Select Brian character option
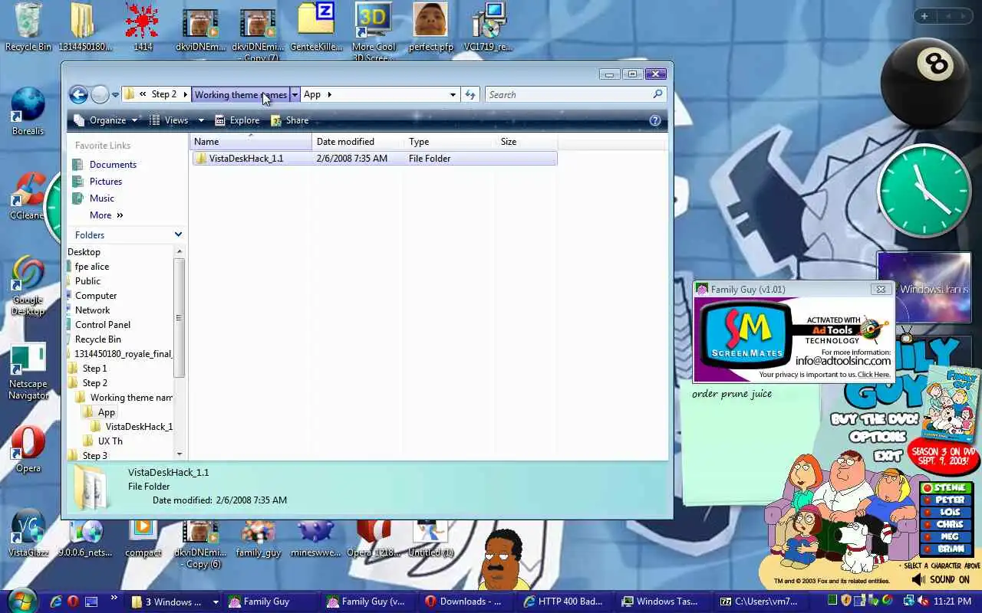This screenshot has height=613, width=982. [947, 549]
